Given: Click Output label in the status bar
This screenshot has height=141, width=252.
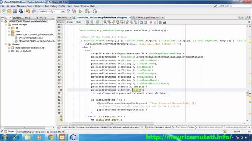Looking at the screenshot, I should point(11,132).
